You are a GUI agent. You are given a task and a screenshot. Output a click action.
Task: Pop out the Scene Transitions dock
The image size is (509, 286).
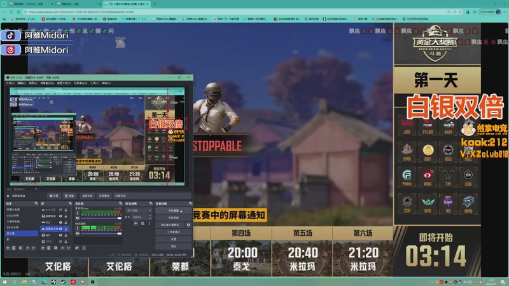coord(151,203)
